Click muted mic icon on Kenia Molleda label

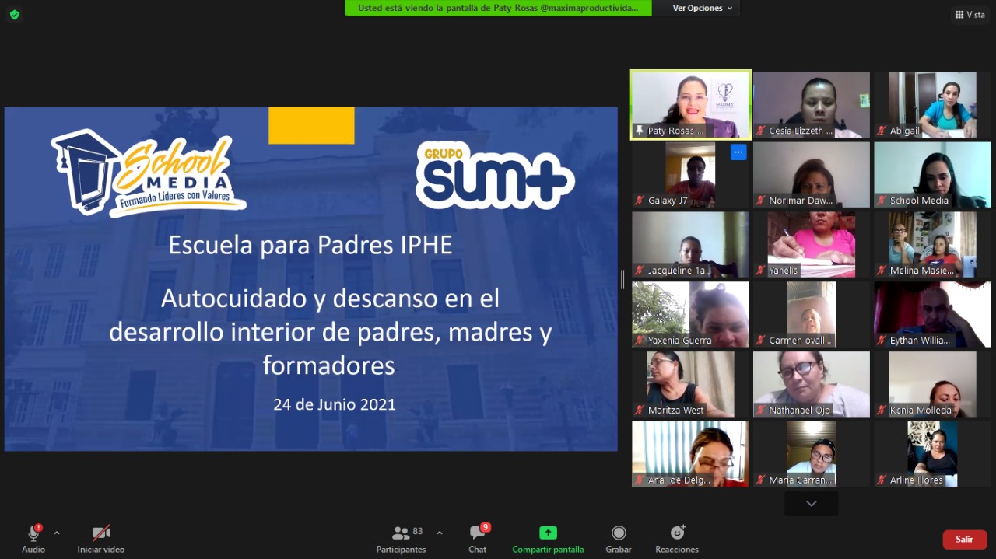click(x=882, y=411)
